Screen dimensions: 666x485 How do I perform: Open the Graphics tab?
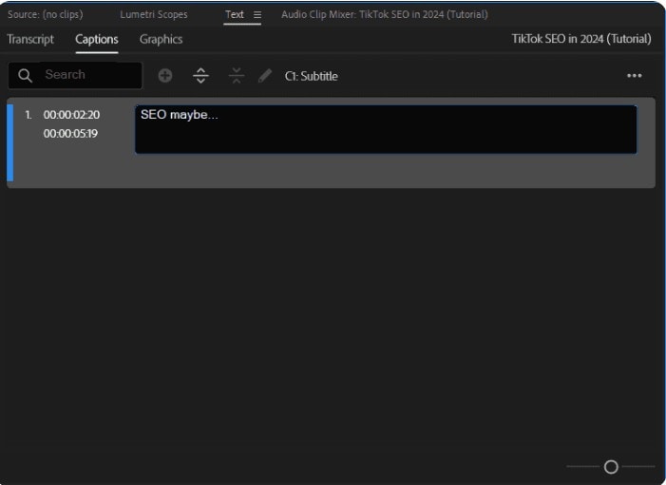(161, 39)
